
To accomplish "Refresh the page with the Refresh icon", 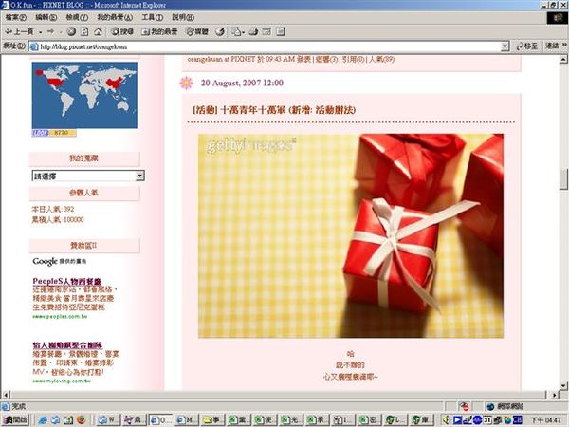I will tap(84, 32).
